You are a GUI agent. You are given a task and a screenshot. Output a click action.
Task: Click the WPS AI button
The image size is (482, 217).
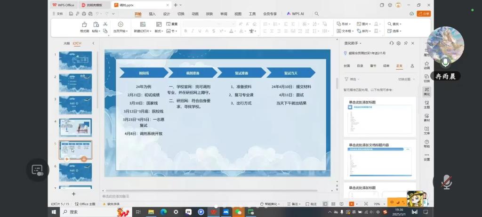click(296, 14)
